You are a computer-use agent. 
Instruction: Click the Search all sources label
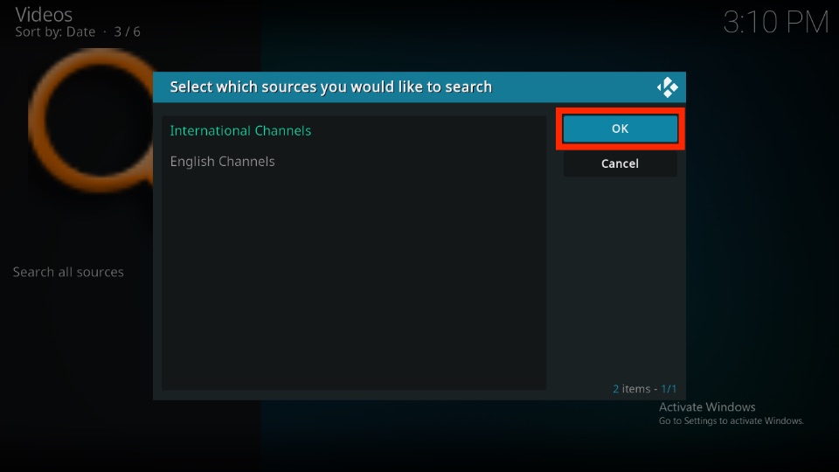(x=68, y=272)
